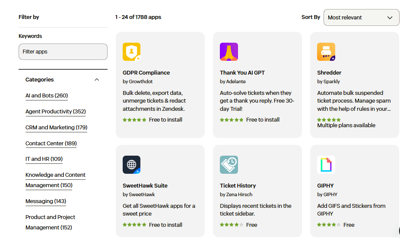Open the Ticket History clock icon
Viewport: 400px width, 238px height.
229,165
